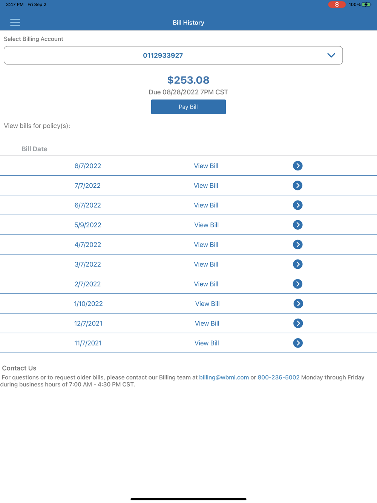This screenshot has height=503, width=377.
Task: Tap the Select Billing Account label
Action: click(x=34, y=39)
